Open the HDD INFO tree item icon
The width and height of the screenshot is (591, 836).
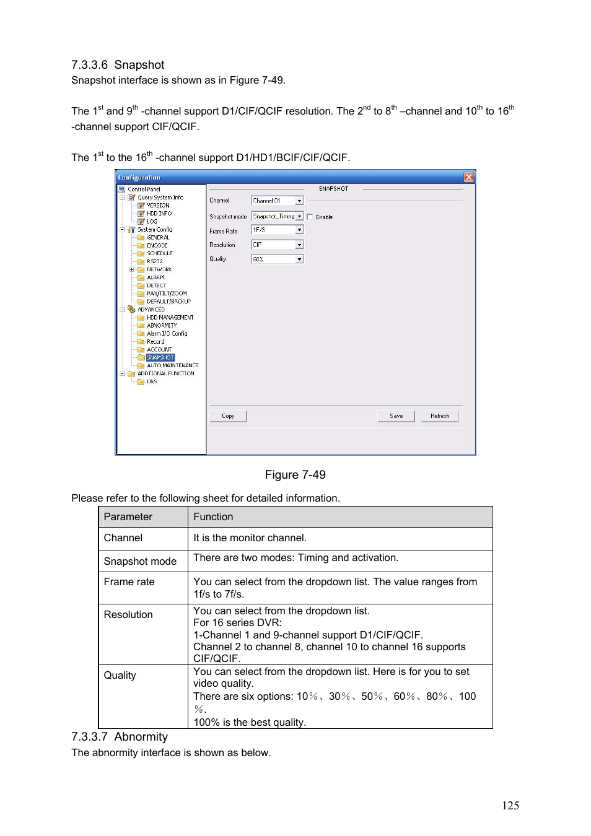point(141,214)
